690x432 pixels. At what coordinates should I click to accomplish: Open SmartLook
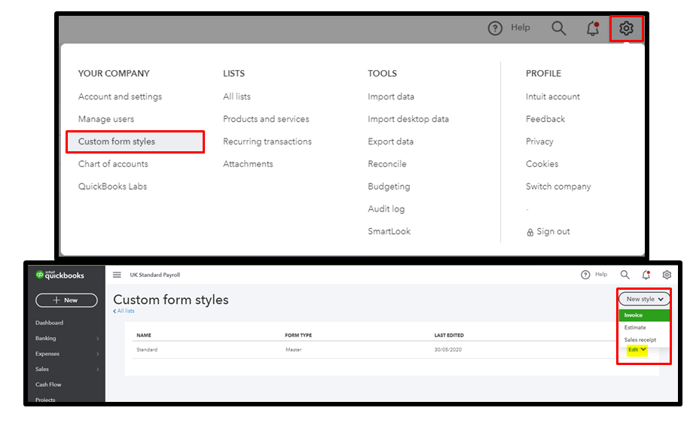point(389,231)
